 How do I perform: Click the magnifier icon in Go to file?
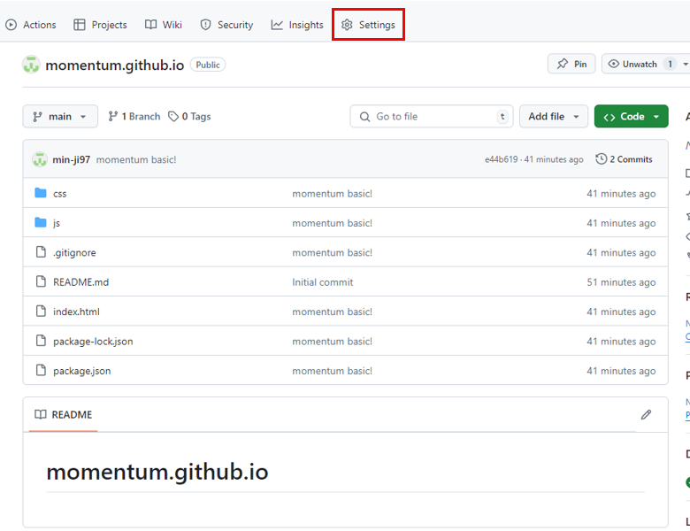[364, 117]
